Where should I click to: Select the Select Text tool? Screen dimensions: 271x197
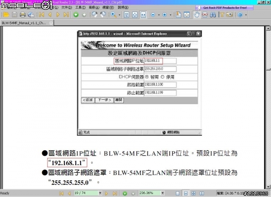tap(205, 15)
